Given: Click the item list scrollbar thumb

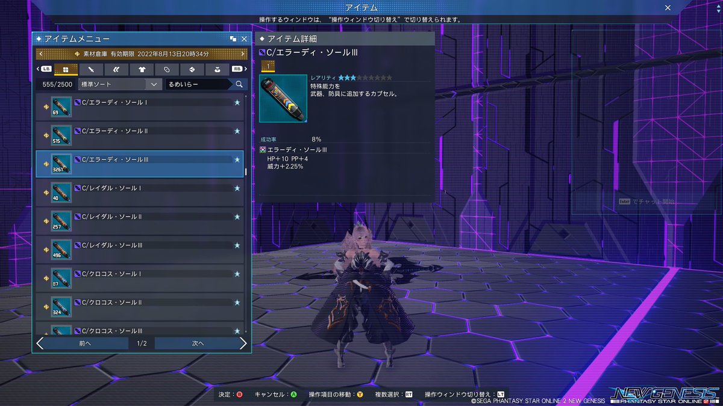Looking at the screenshot, I should tap(246, 172).
